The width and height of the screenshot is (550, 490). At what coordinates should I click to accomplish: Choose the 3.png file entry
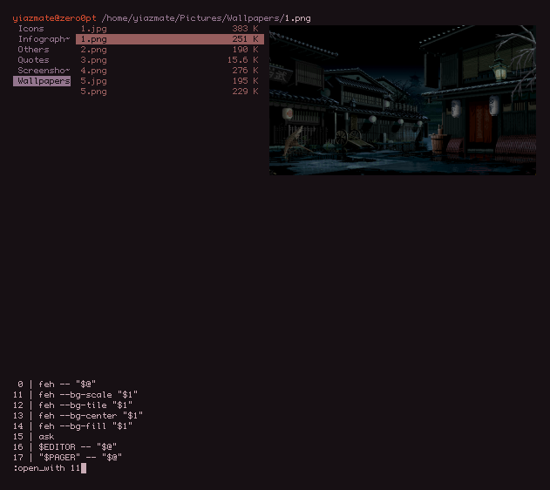click(x=93, y=60)
